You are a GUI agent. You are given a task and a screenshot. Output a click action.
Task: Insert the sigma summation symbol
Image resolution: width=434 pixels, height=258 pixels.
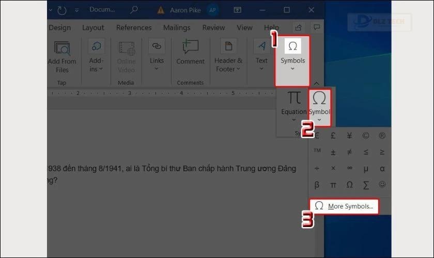[366, 185]
